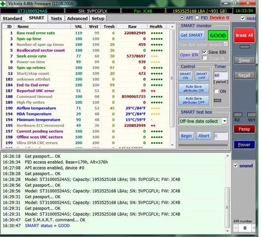
Task: Open the Off-line data collect dropdown
Action: click(225, 121)
